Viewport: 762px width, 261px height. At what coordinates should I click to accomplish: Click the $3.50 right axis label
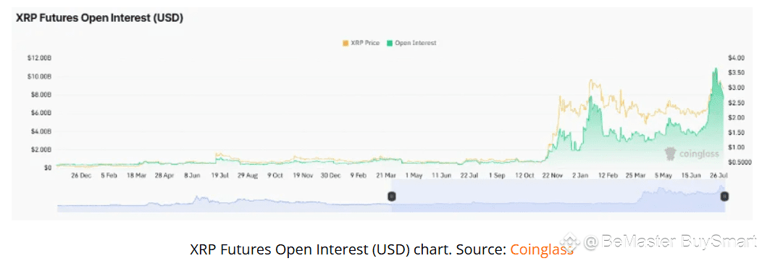coord(736,72)
